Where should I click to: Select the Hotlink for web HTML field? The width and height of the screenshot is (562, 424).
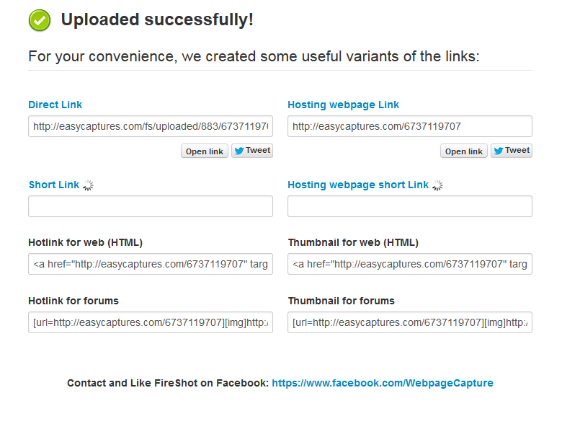[151, 264]
